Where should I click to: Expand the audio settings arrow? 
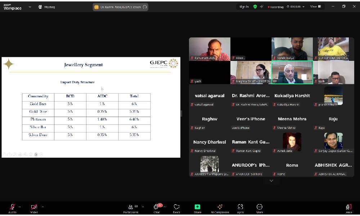point(19,207)
